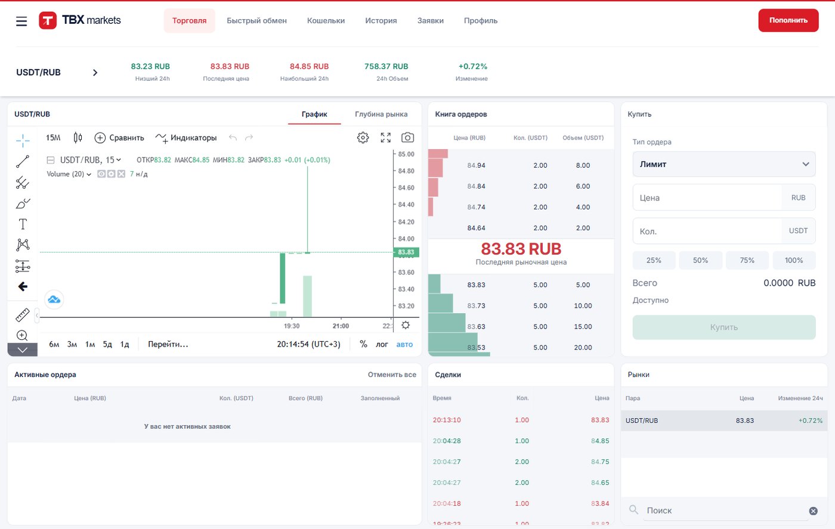Collapse the drawing toolbar side handle
The height and width of the screenshot is (529, 835).
pos(37,315)
